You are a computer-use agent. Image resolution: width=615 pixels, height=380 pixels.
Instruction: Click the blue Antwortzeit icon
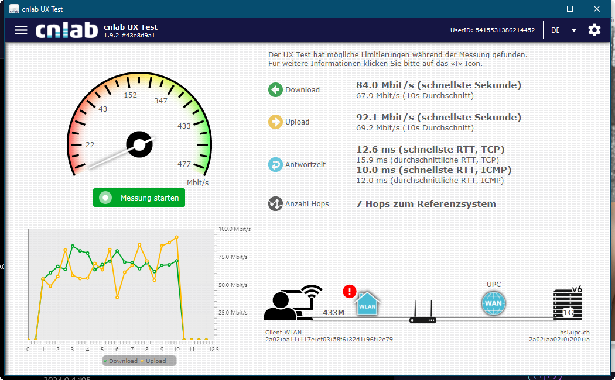tap(275, 164)
